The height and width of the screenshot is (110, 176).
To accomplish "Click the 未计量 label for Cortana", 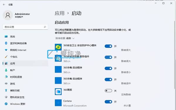I will pyautogui.click(x=127, y=106).
